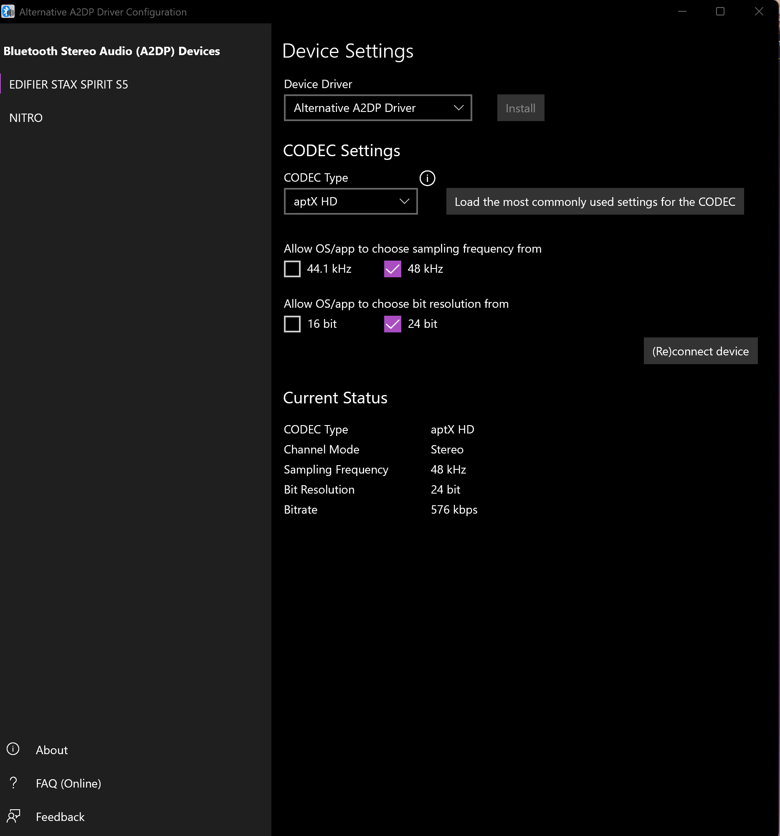The image size is (780, 836).
Task: Click the Bluetooth Stereo Audio (A2DP) Devices heading
Action: pos(112,51)
